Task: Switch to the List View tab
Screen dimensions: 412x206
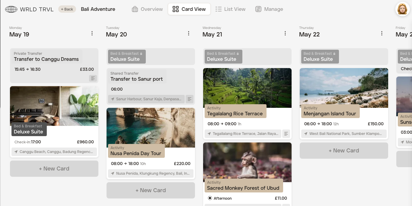Action: click(x=230, y=9)
